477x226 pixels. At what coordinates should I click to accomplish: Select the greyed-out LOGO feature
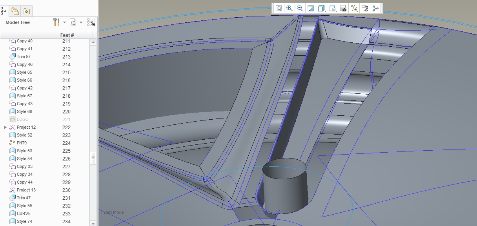point(22,119)
